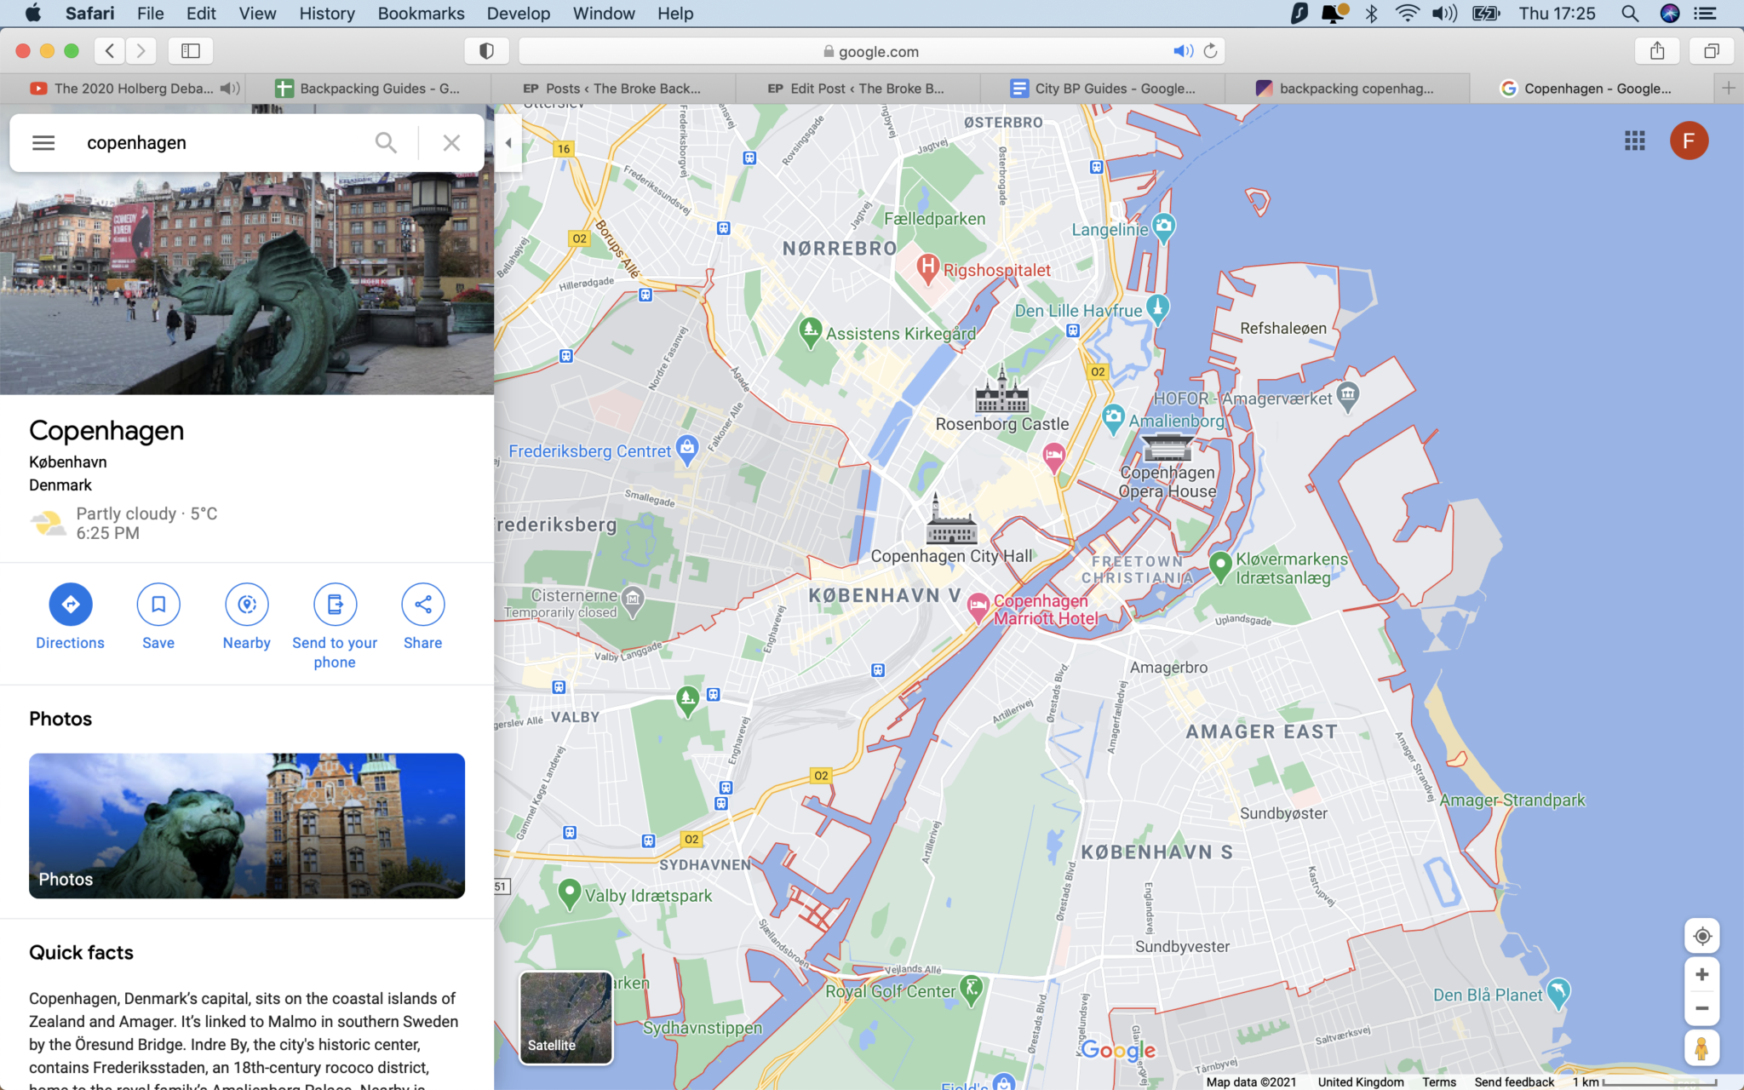Reload the page
This screenshot has width=1744, height=1090.
1210,51
